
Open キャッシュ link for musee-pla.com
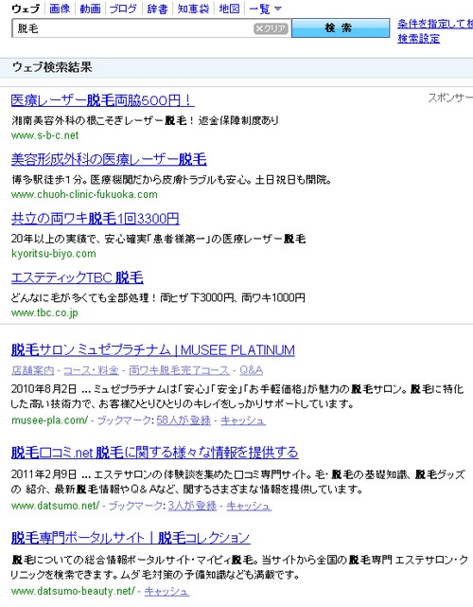point(243,420)
